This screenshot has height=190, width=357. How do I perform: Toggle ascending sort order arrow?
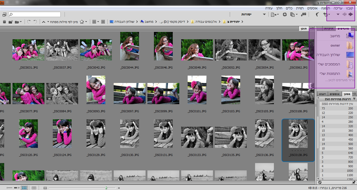[x=44, y=22]
